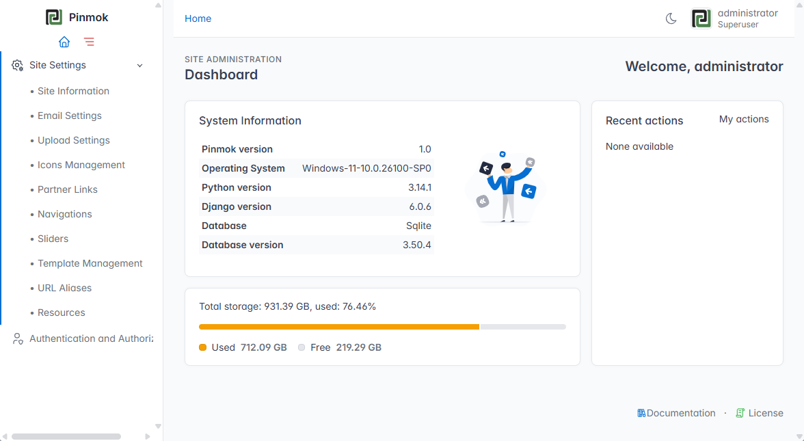Go to Icons Management page

coord(81,165)
